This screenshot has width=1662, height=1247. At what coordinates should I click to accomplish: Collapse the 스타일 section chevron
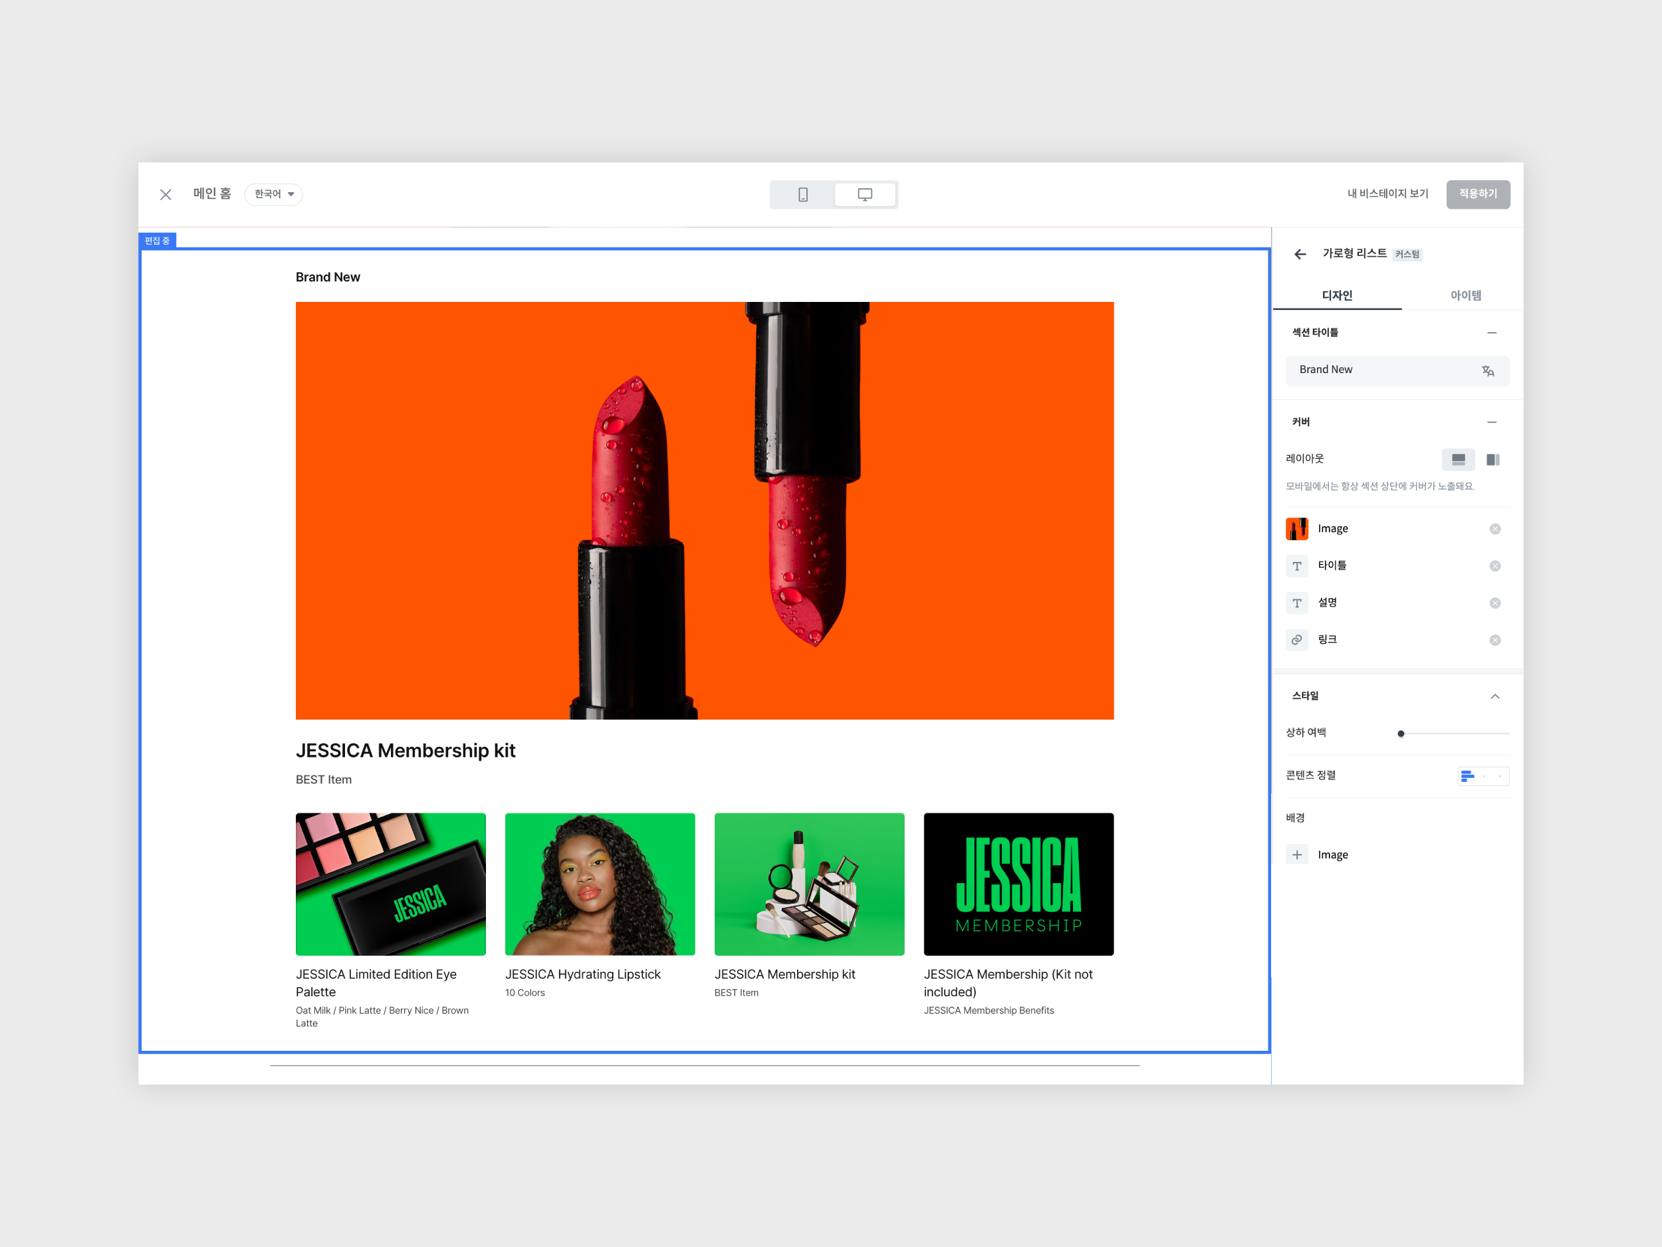(1494, 696)
